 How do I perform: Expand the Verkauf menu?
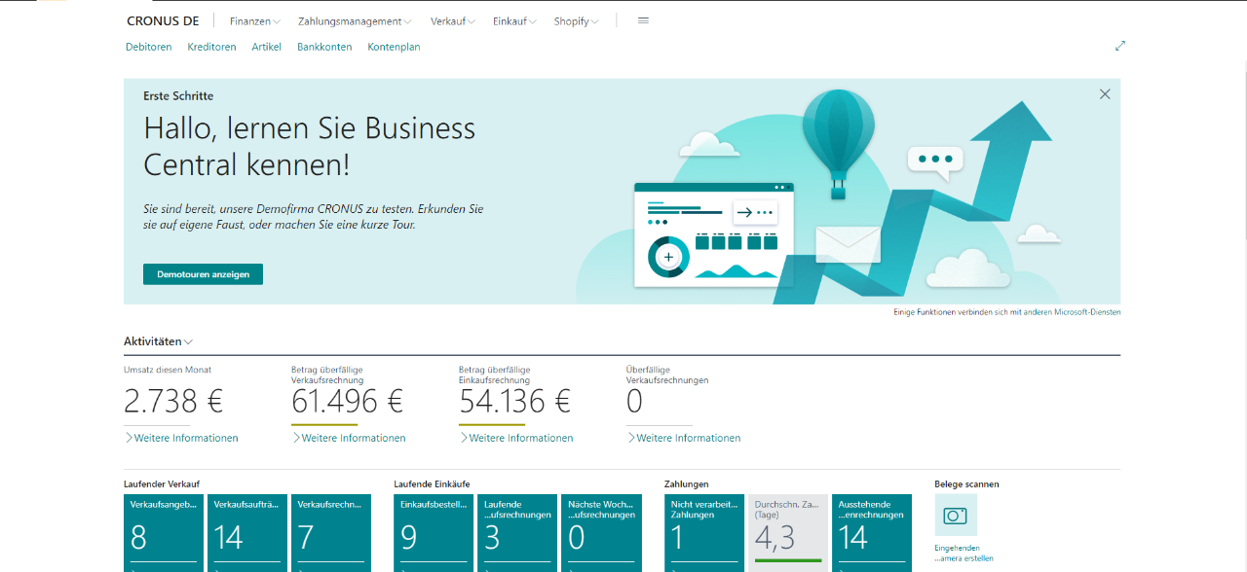pyautogui.click(x=453, y=21)
